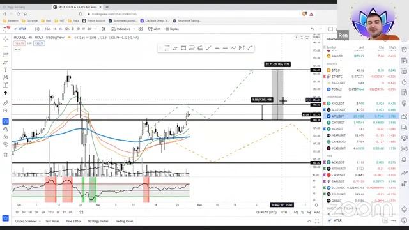The height and width of the screenshot is (230, 409).
Task: Open the prediction and measurement tools
Action: point(6,85)
